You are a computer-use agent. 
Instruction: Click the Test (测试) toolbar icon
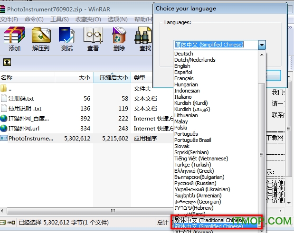(67, 37)
